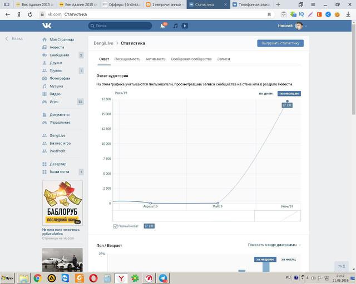Switch graph to по дням
This screenshot has width=356, height=284.
click(x=266, y=94)
